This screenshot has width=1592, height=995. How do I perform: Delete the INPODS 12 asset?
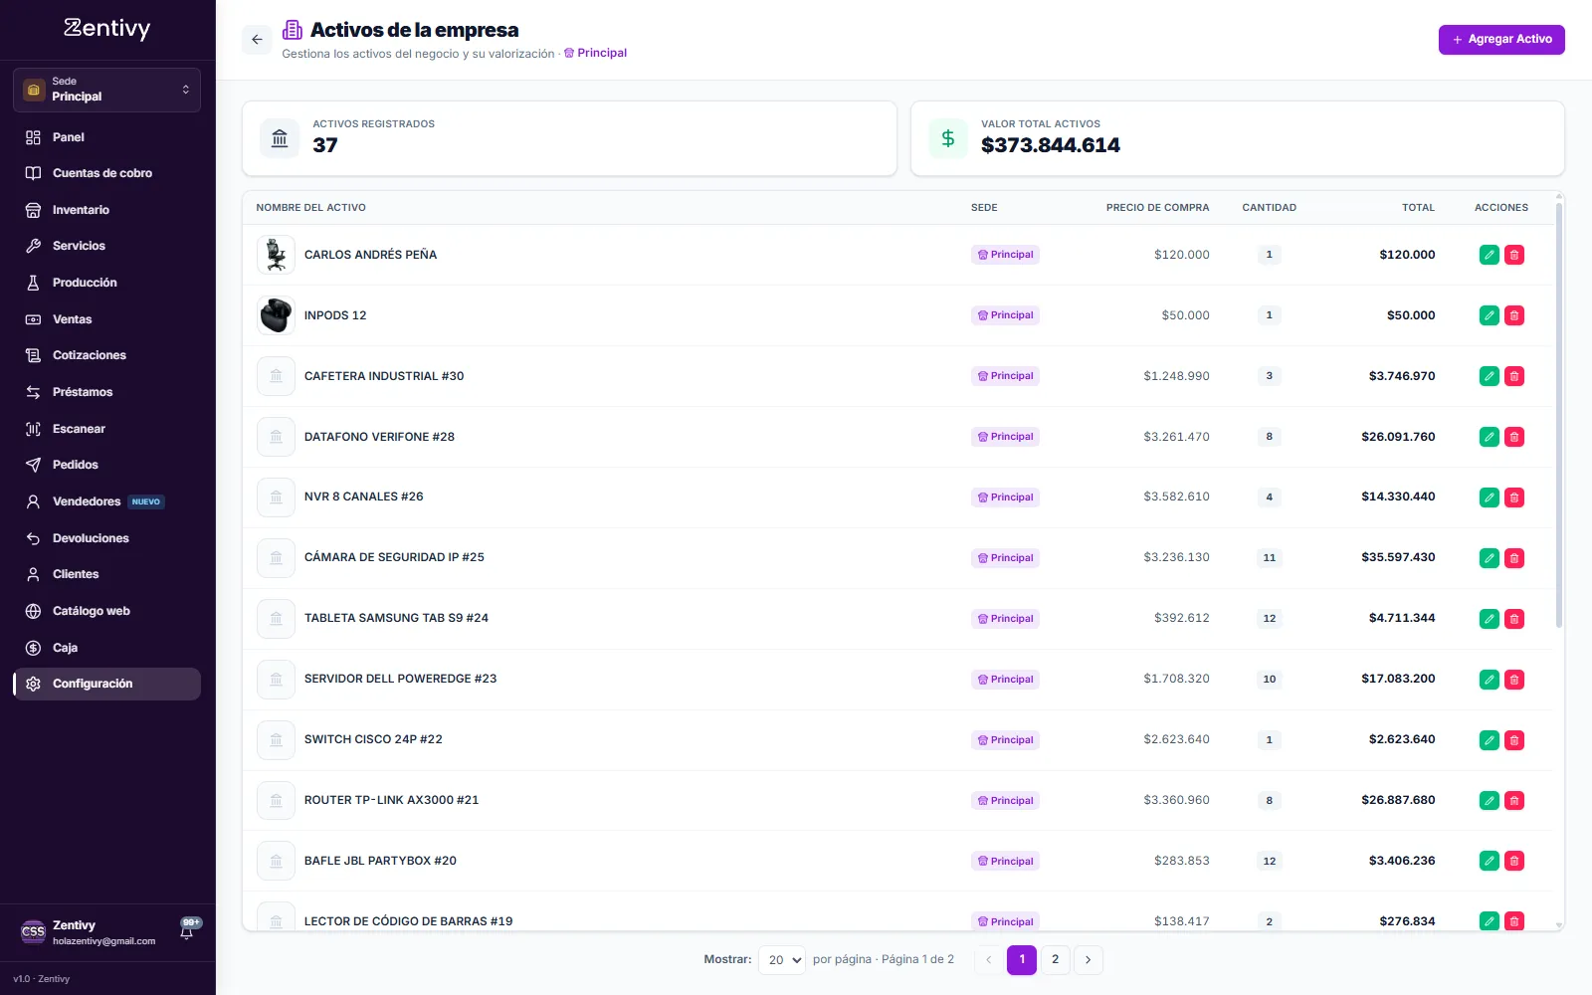click(x=1514, y=315)
